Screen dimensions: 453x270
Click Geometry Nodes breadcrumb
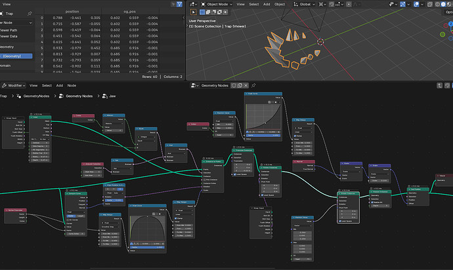tap(79, 96)
